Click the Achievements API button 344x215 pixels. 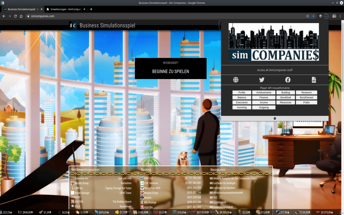click(x=264, y=92)
